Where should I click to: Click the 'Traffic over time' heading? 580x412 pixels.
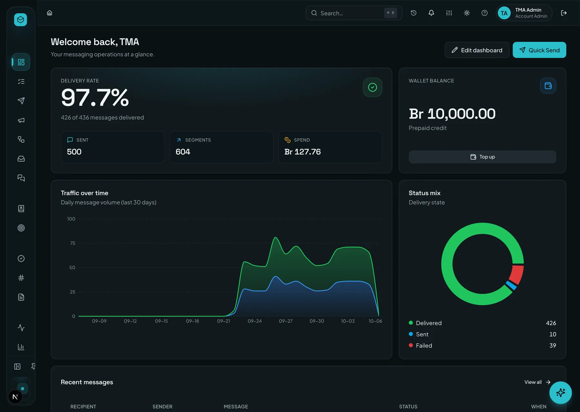pyautogui.click(x=84, y=193)
